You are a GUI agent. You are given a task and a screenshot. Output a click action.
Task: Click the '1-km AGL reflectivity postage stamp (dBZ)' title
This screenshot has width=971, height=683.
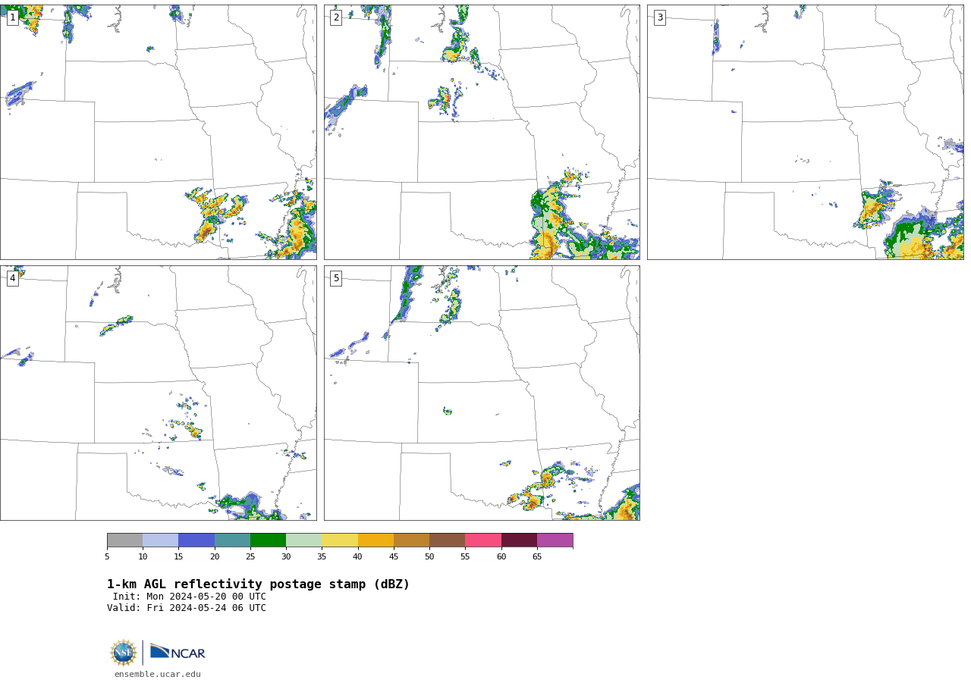[258, 584]
